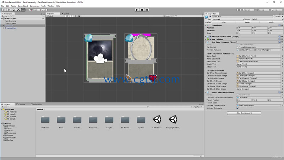The image size is (284, 160).
Task: Open Box Collider gear menu
Action: tap(282, 39)
